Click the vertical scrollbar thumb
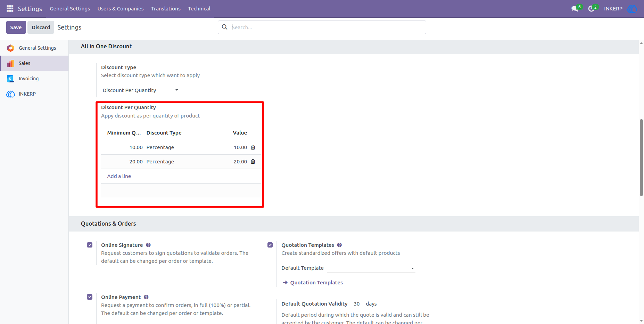The width and height of the screenshot is (644, 324). pyautogui.click(x=641, y=158)
